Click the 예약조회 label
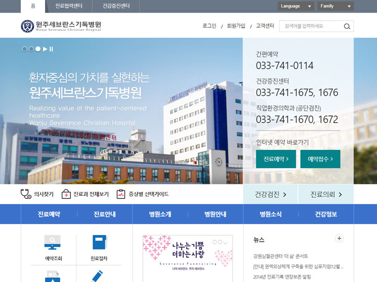This screenshot has height=282, width=377. pos(53,258)
